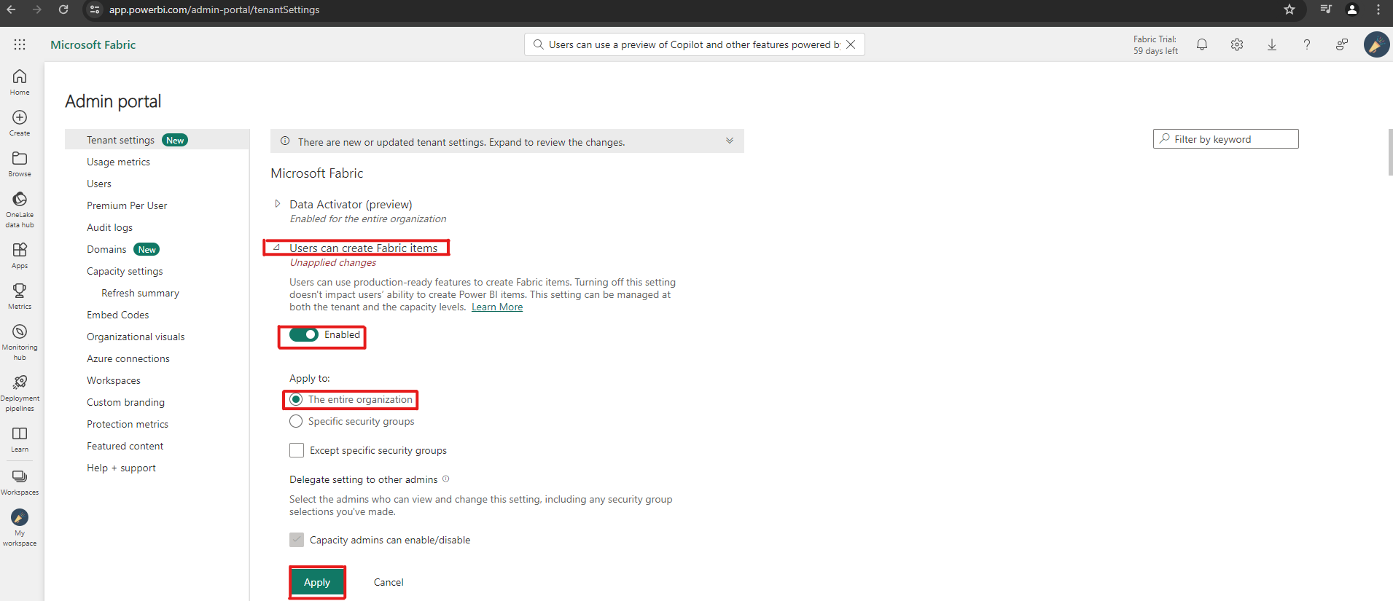Follow the Learn More link
This screenshot has height=601, width=1393.
[x=497, y=307]
